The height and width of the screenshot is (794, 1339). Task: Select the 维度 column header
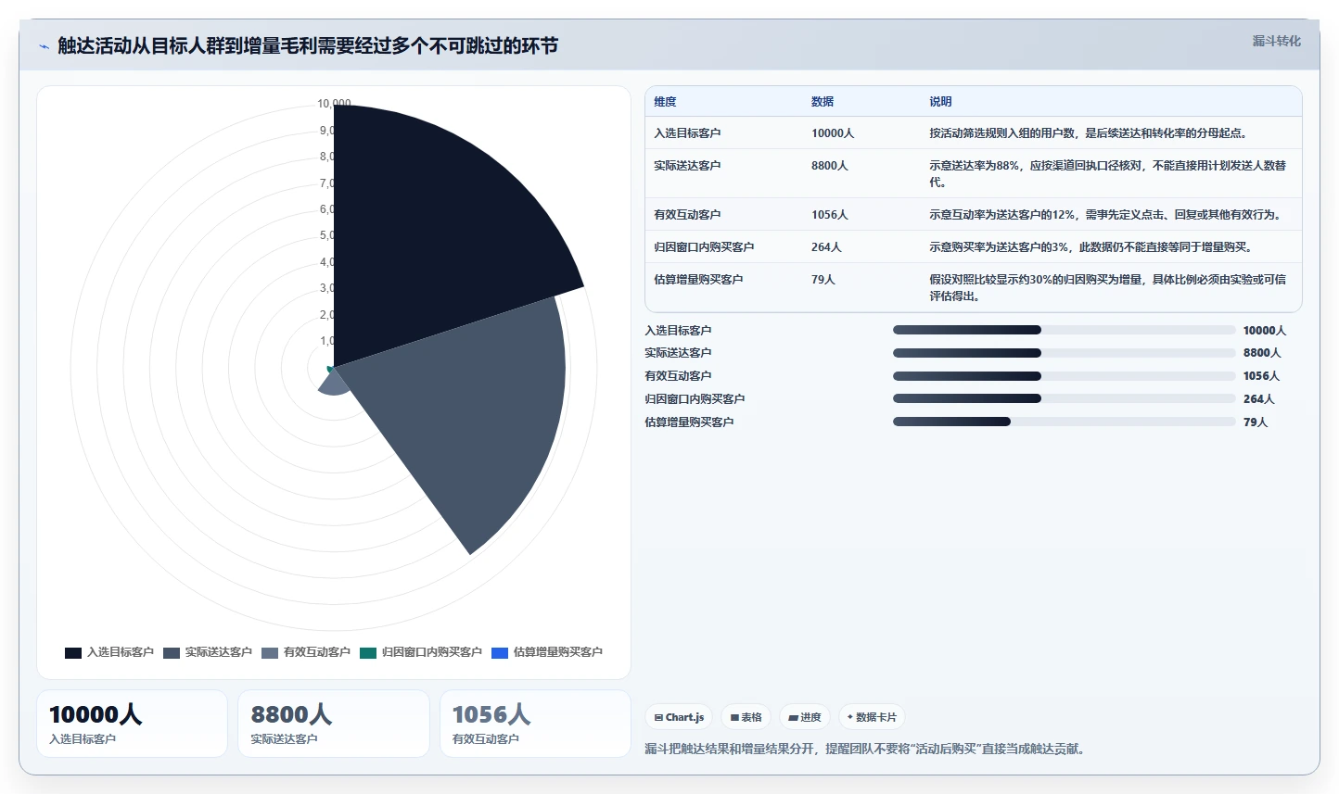(665, 102)
